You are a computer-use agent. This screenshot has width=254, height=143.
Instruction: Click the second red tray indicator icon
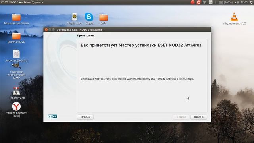[198, 2]
